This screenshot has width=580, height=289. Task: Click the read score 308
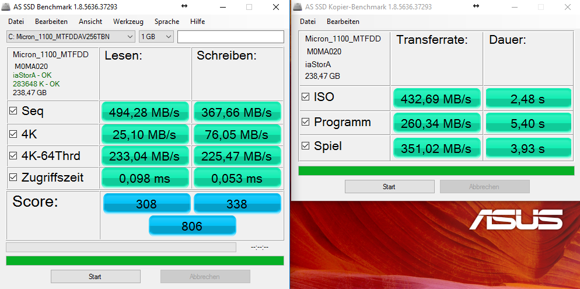coord(147,203)
